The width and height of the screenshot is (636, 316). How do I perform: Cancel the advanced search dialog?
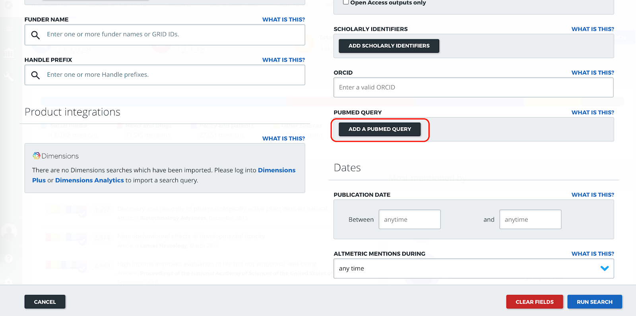45,302
